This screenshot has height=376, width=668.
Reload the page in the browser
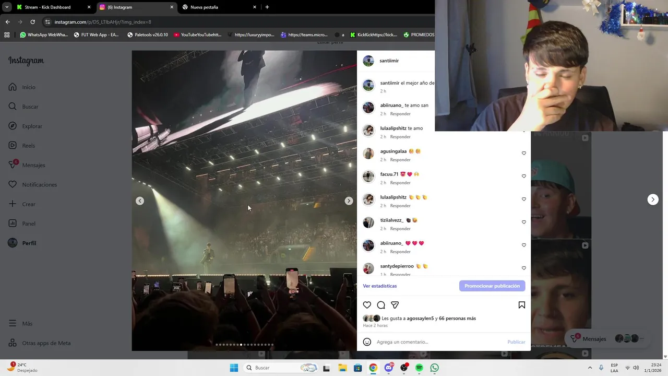[32, 22]
